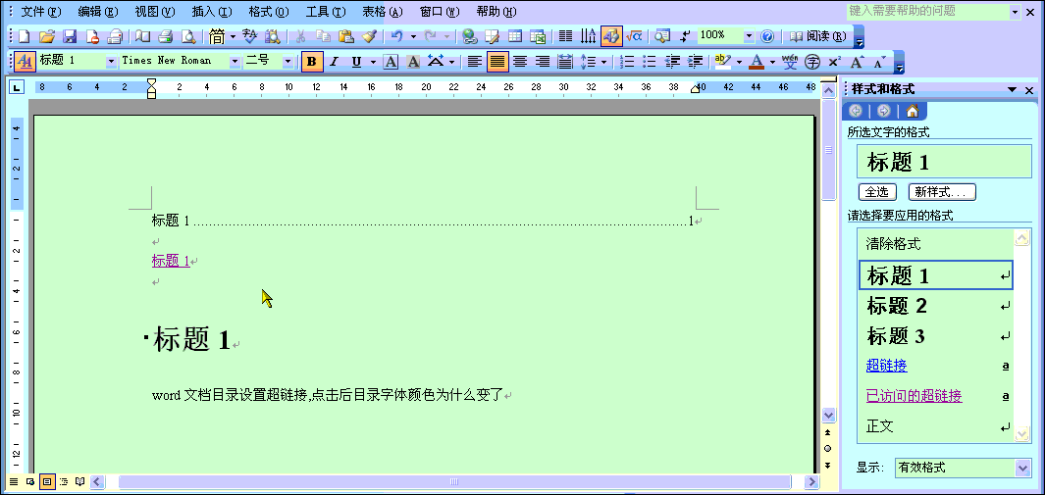
Task: Go to the Styles pane home icon
Action: [x=913, y=111]
